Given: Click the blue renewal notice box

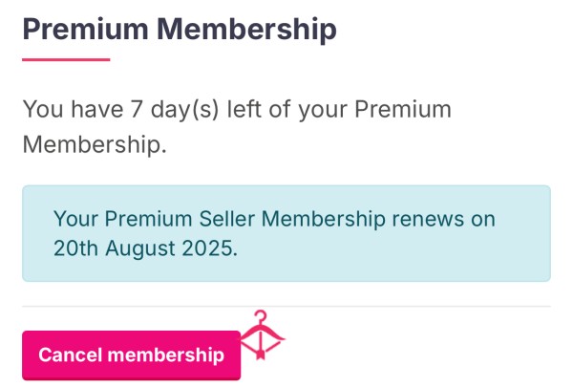Looking at the screenshot, I should pyautogui.click(x=286, y=233).
